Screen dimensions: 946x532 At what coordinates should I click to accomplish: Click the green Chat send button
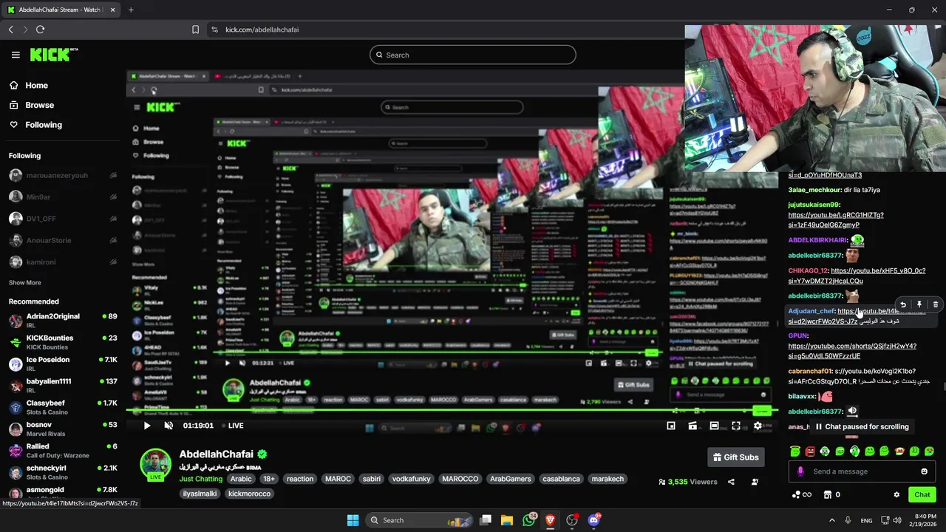tap(922, 494)
